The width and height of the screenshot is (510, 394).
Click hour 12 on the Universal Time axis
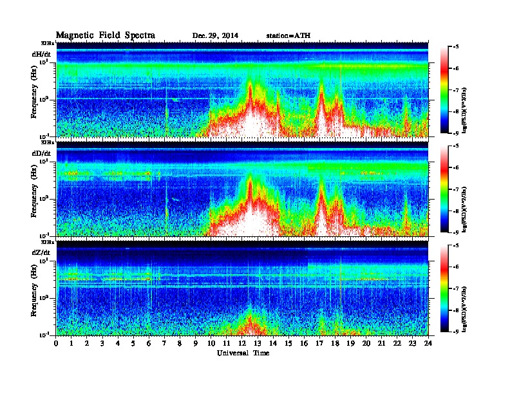pos(242,343)
